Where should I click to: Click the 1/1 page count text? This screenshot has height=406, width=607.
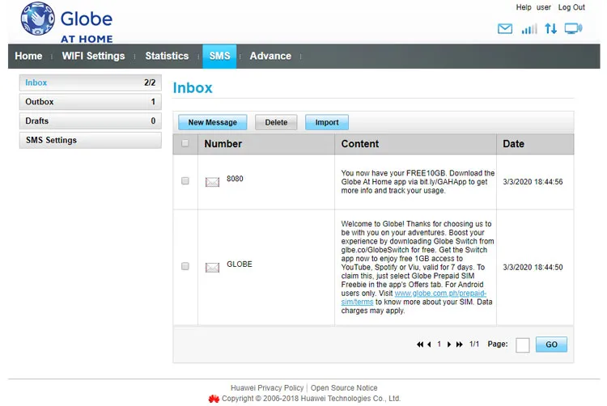click(x=474, y=345)
